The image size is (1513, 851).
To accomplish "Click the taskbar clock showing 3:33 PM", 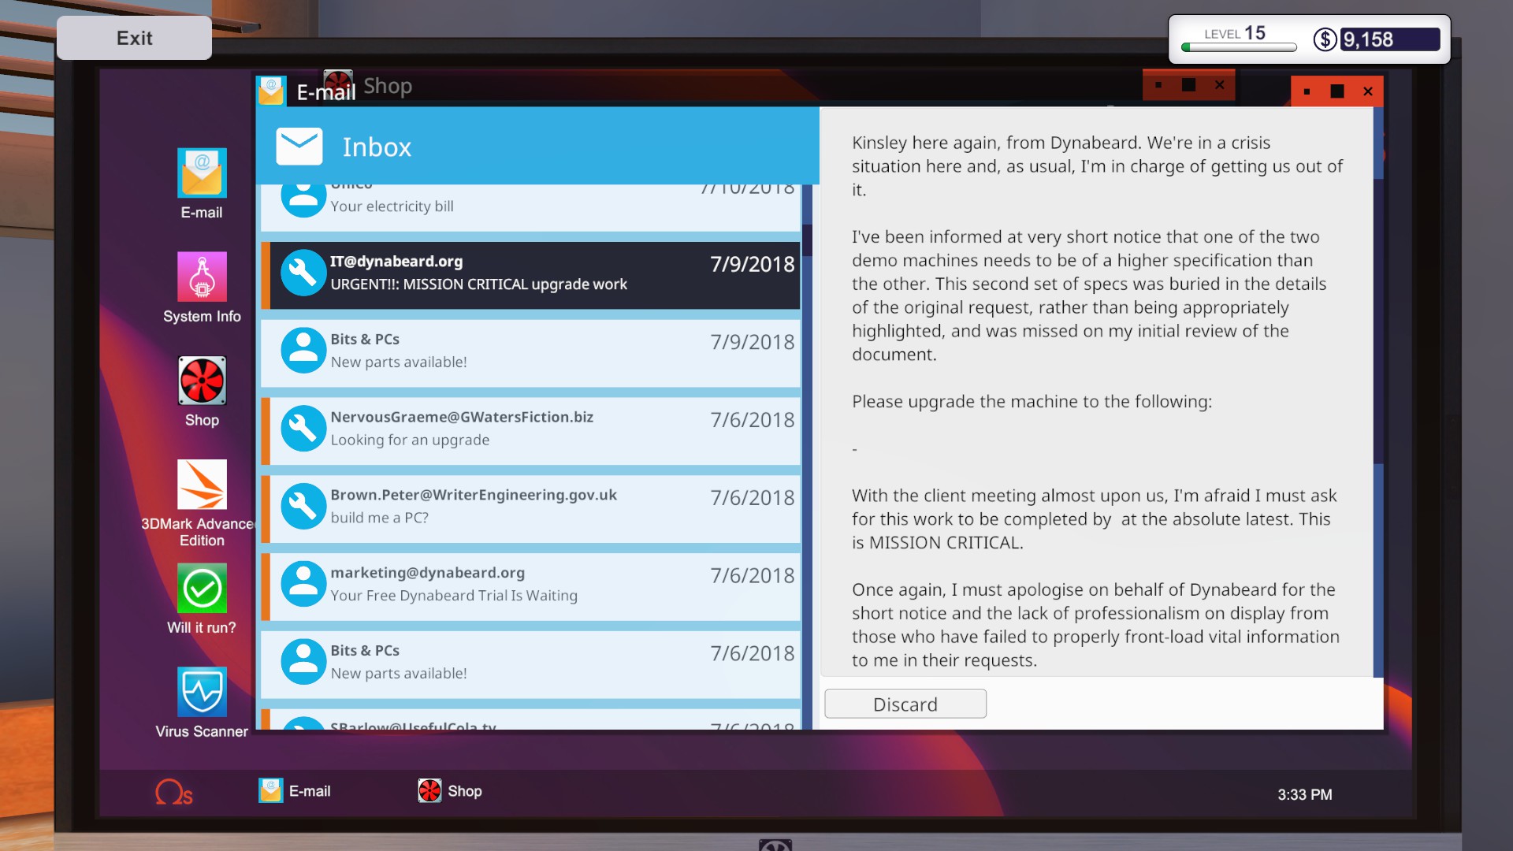I will (1305, 794).
